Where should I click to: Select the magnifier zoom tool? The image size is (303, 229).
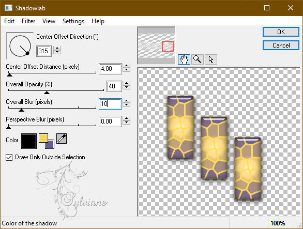198,59
